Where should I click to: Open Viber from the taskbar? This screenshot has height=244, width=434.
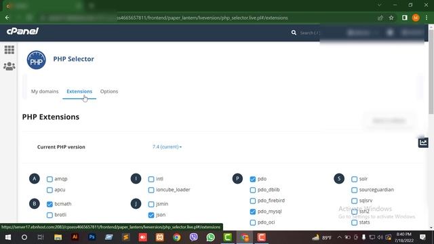click(193, 237)
